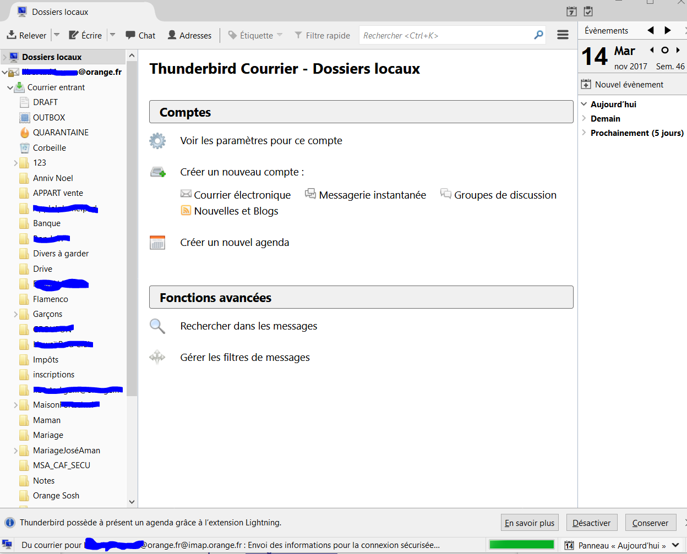Click the Conserver button for Lightning
The width and height of the screenshot is (687, 554).
(x=651, y=522)
